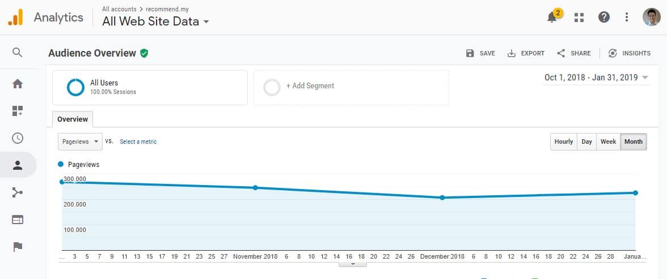667x279 pixels.
Task: Click the Select a metric link
Action: tap(138, 142)
